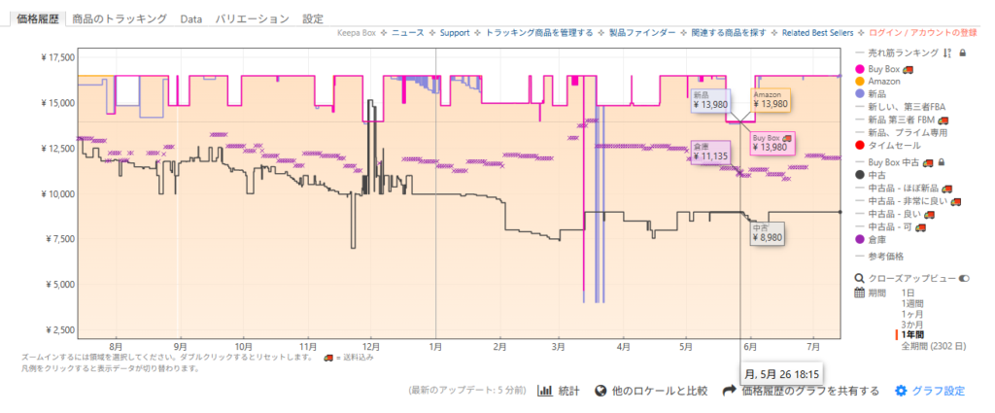Select the 3か月 time range
The width and height of the screenshot is (995, 413).
coord(912,325)
